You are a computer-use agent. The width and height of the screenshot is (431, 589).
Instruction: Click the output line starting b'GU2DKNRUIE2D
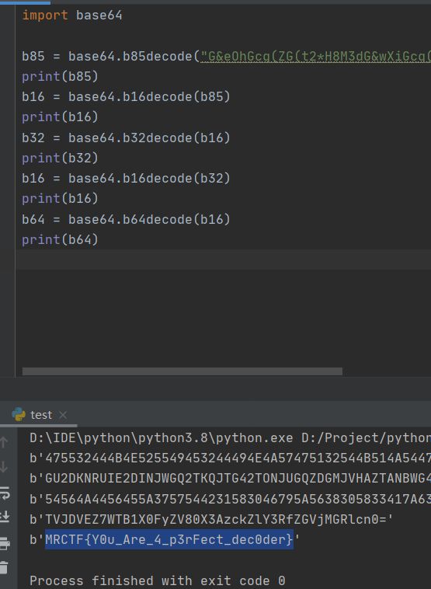click(230, 479)
